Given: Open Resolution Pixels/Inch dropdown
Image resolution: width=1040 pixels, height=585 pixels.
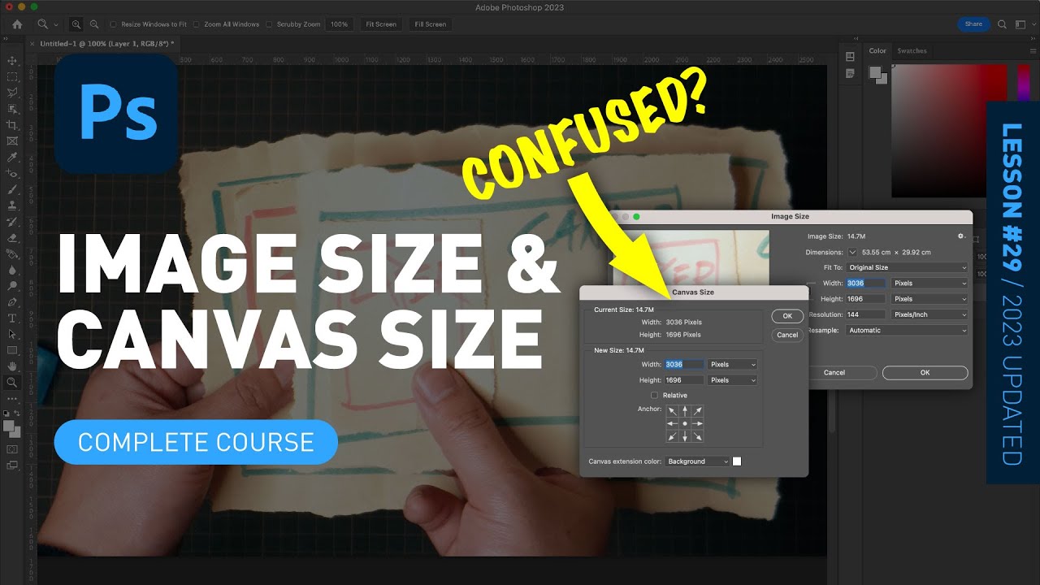Looking at the screenshot, I should tap(930, 314).
